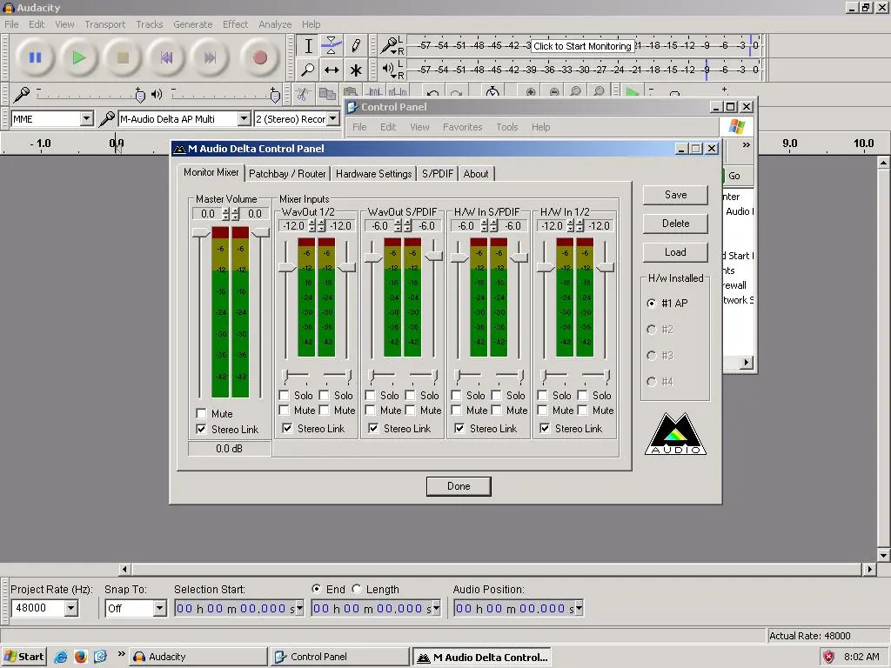Click the Pause transport button

(x=35, y=58)
